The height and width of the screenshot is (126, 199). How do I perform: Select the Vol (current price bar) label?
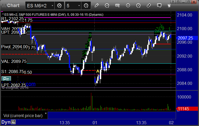coord(23,116)
